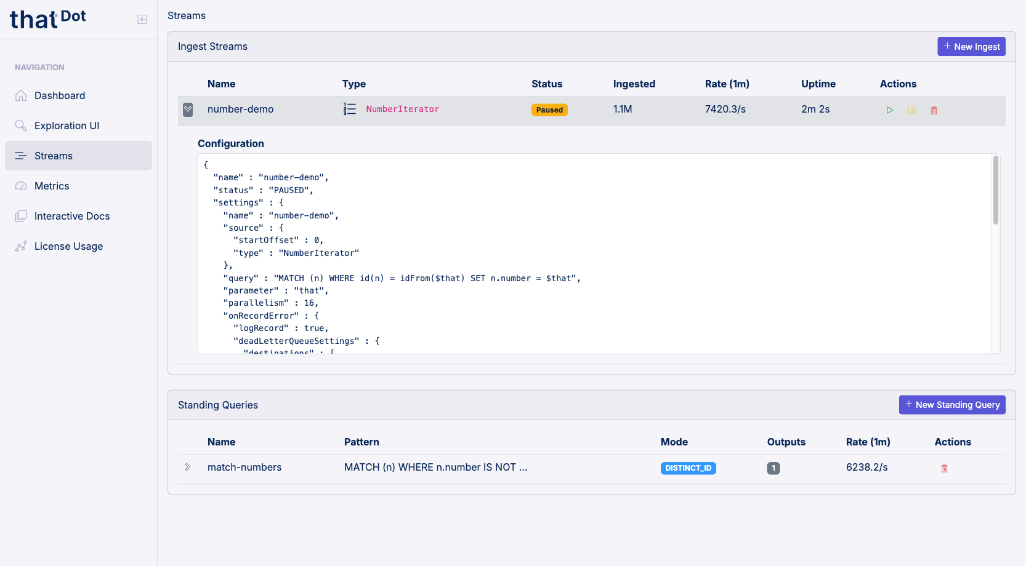Click the 1.1M ingested value

click(623, 109)
